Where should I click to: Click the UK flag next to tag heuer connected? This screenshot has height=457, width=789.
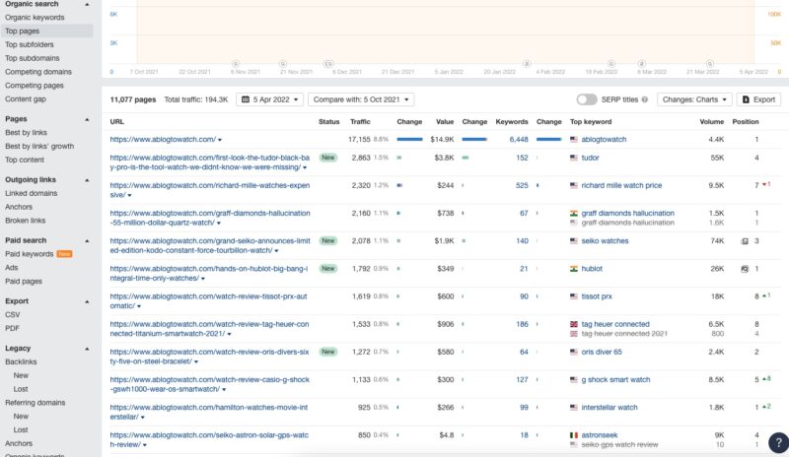pos(574,324)
